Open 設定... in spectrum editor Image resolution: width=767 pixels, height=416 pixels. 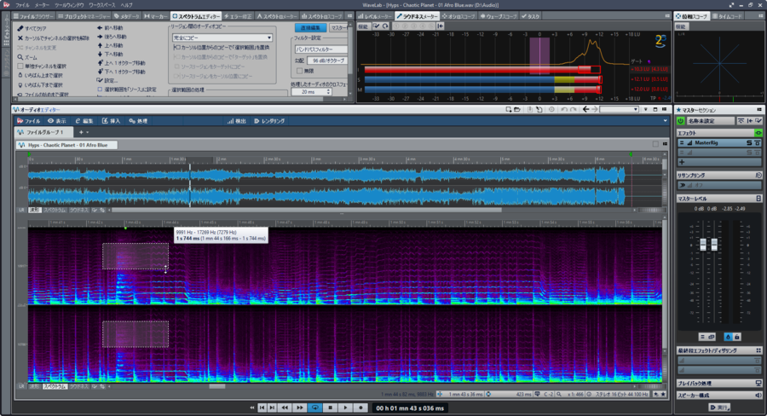107,80
